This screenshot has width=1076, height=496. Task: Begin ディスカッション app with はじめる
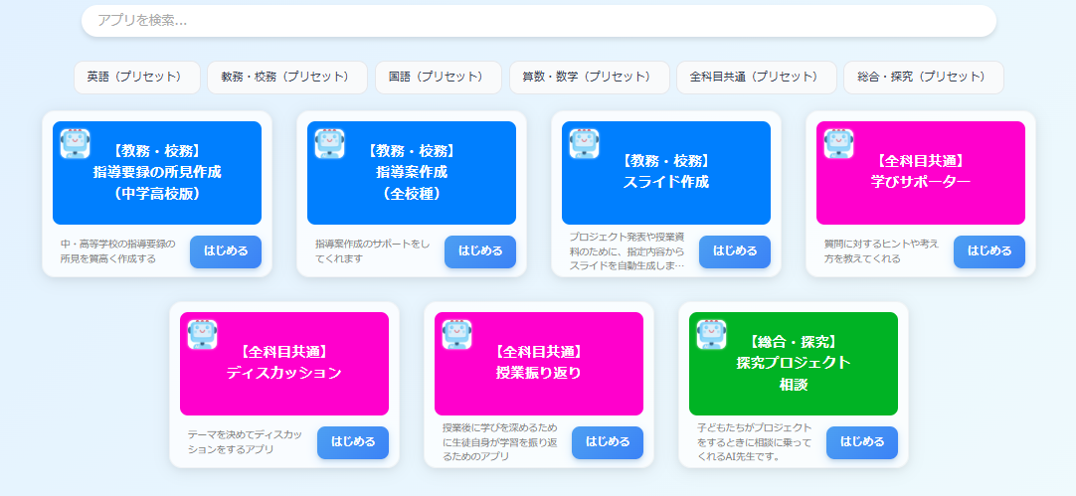click(353, 442)
